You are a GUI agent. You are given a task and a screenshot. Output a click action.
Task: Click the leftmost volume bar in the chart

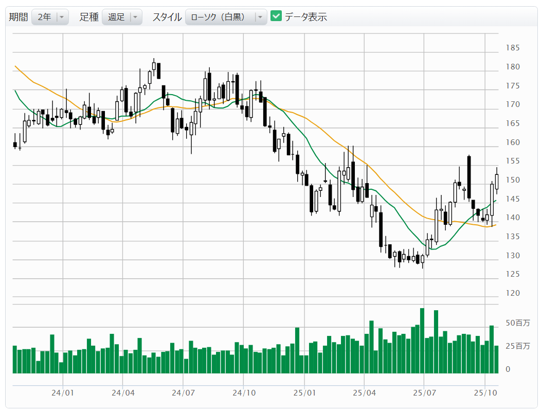point(15,359)
